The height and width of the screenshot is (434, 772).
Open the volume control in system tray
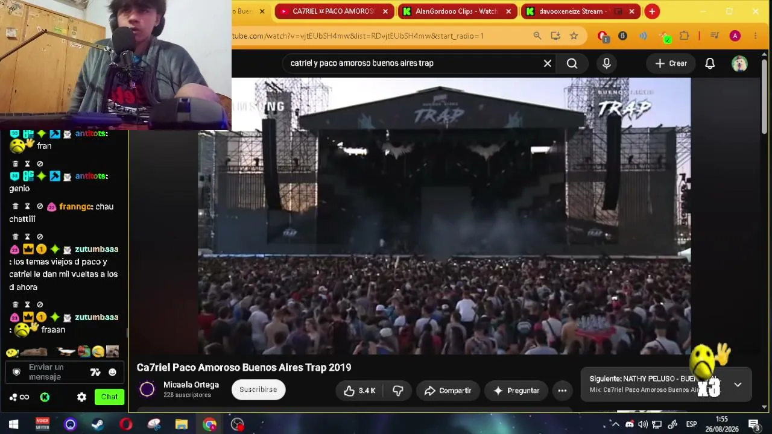pyautogui.click(x=643, y=424)
